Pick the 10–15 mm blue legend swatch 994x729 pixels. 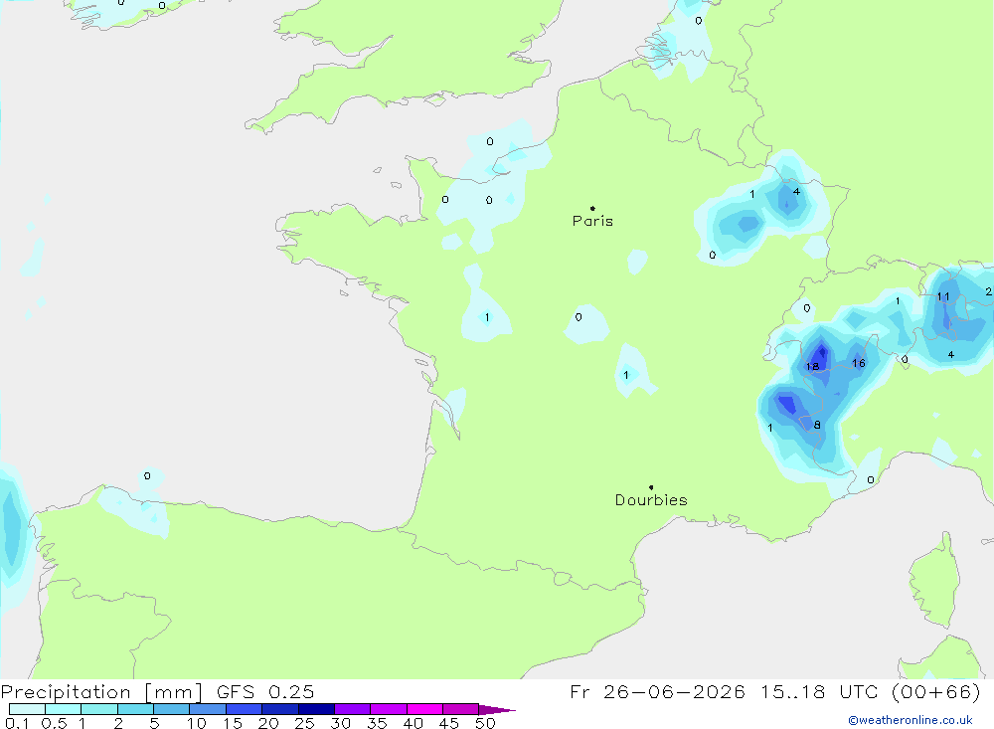(208, 709)
